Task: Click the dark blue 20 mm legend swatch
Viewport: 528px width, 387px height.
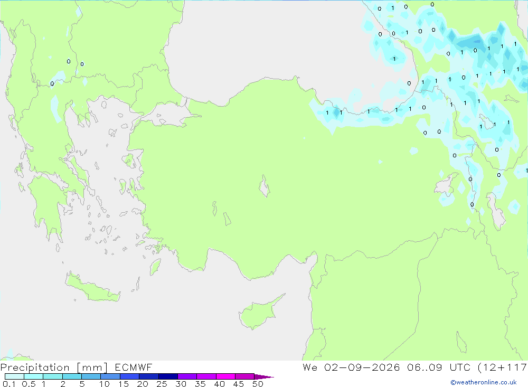Action: point(148,376)
